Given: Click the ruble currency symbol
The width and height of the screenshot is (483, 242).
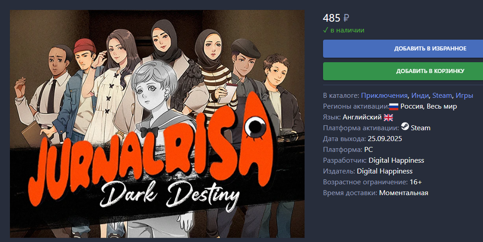Looking at the screenshot, I should (346, 18).
